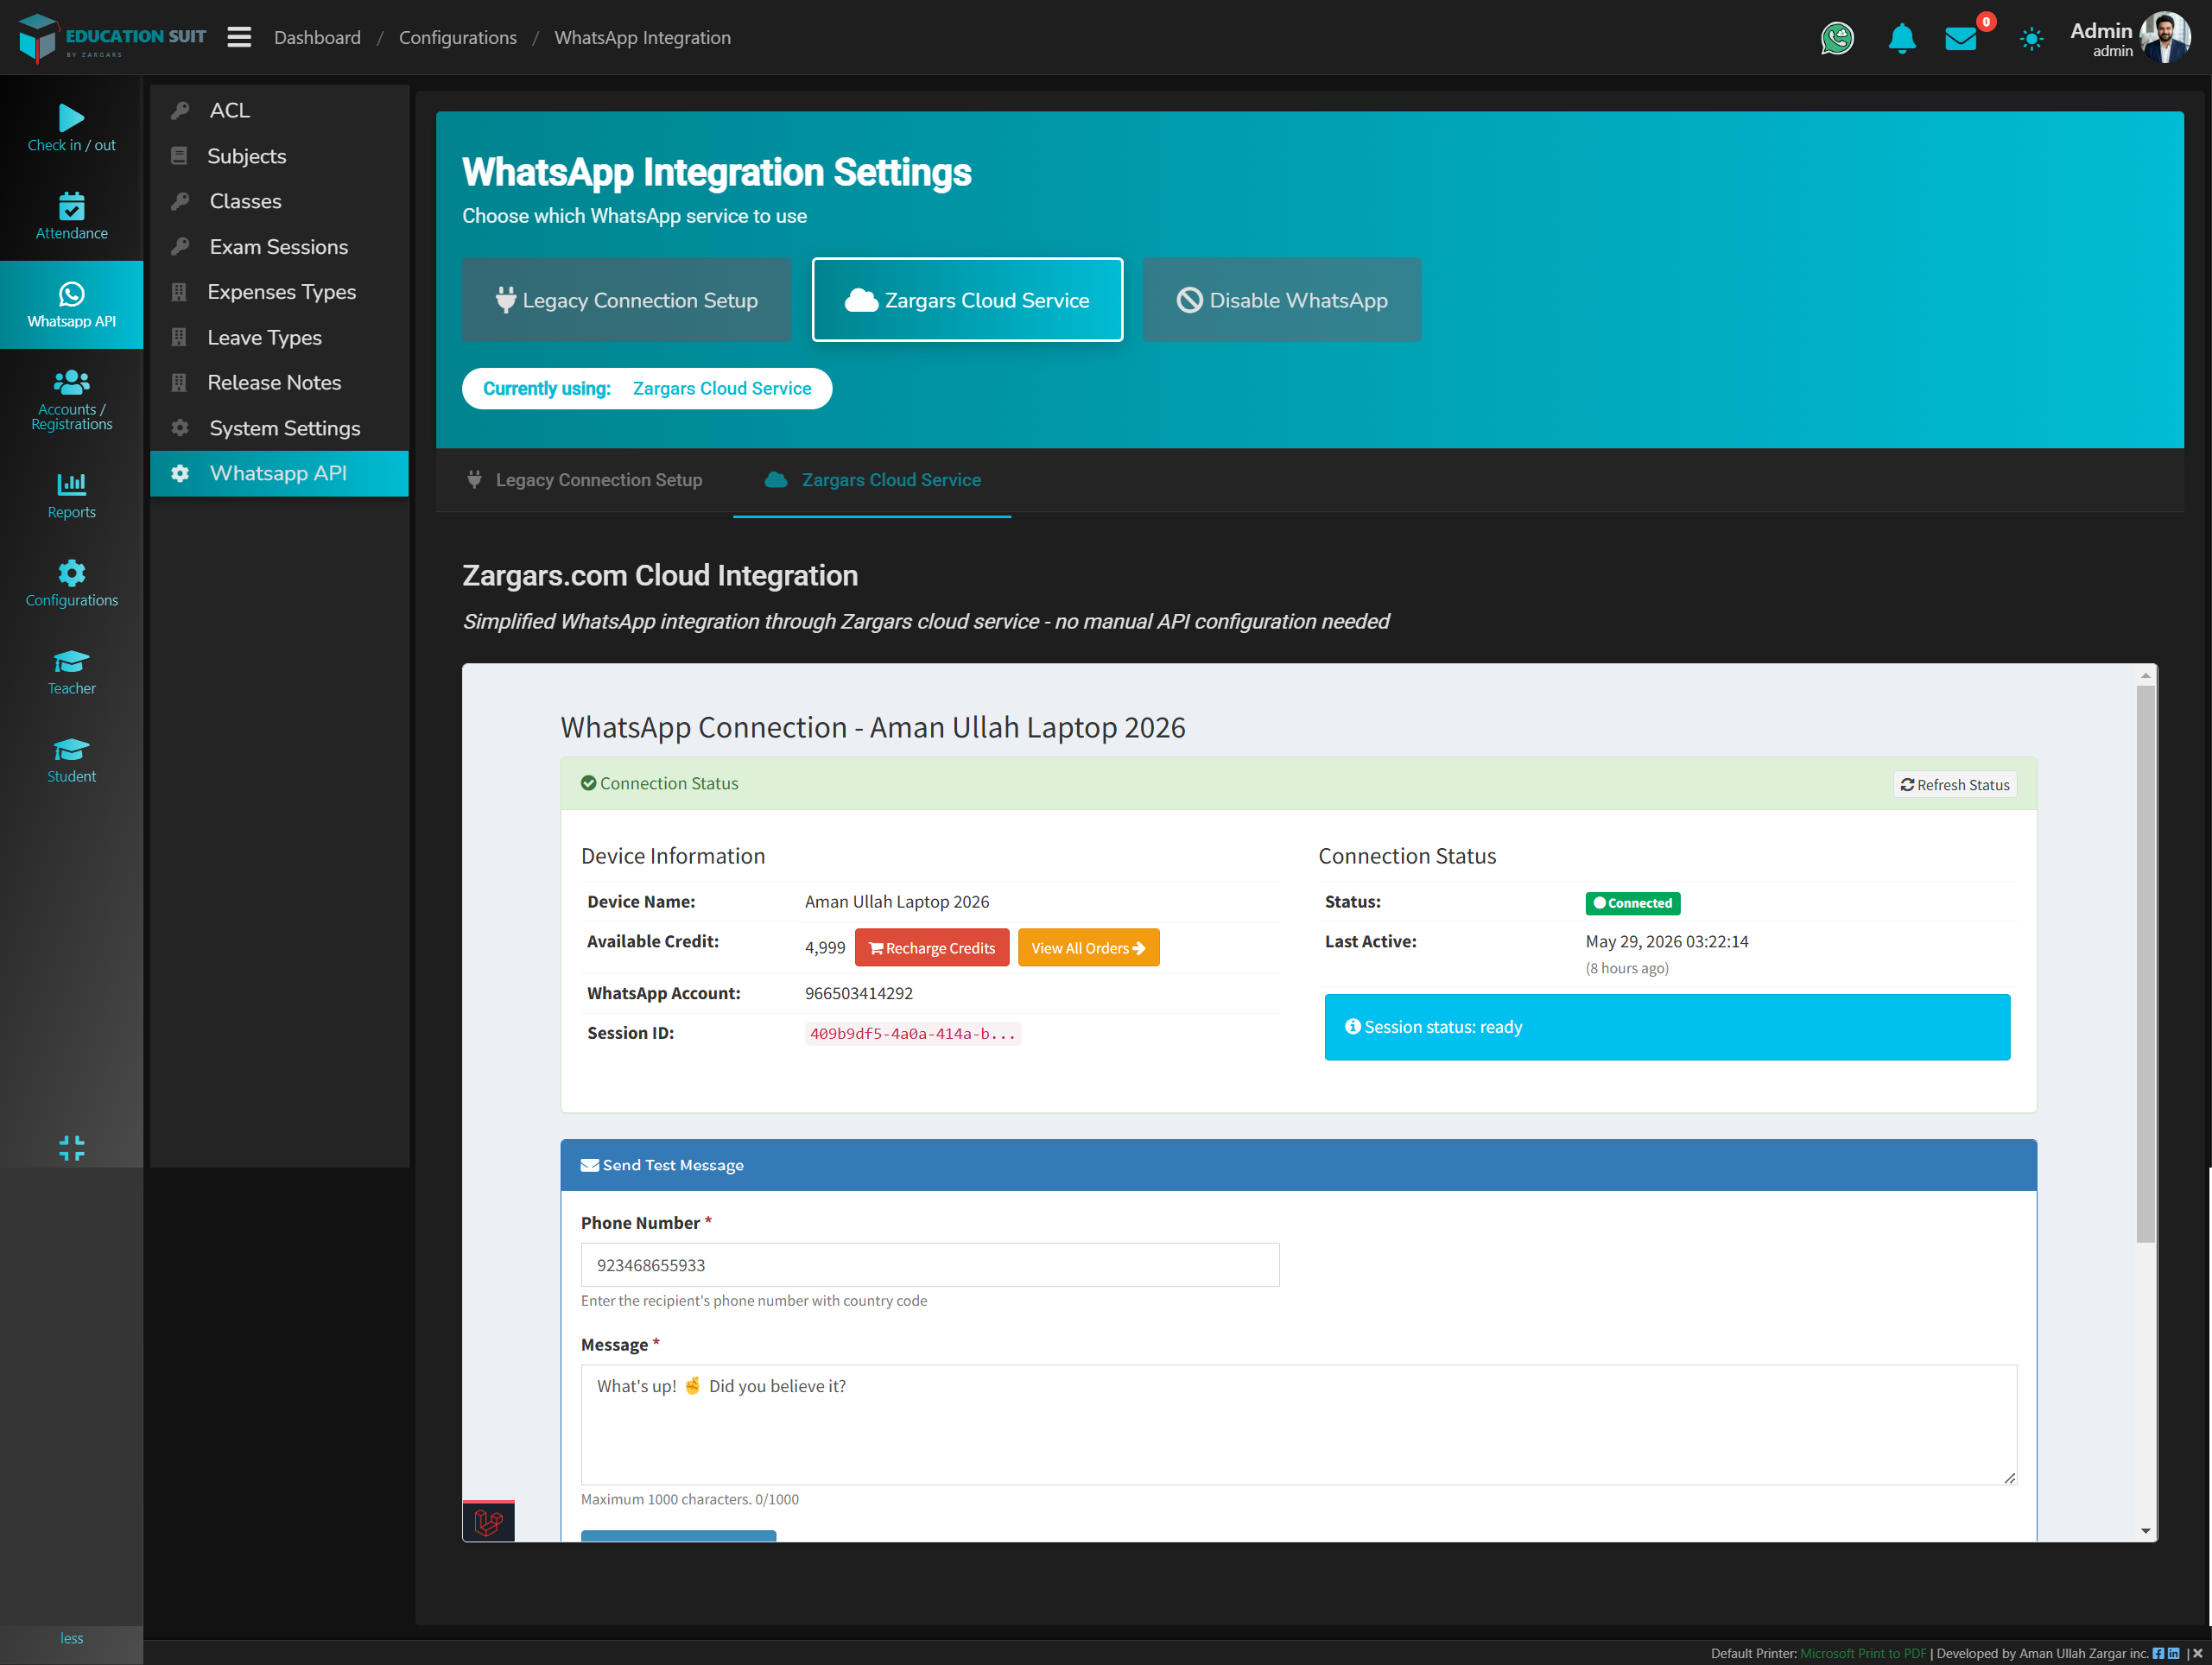The image size is (2212, 1665).
Task: Close the footer bar with X icon
Action: (2198, 1653)
